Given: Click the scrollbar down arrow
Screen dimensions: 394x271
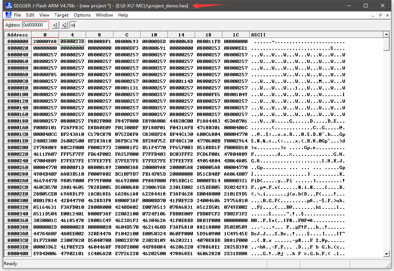Looking at the screenshot, I should [387, 254].
